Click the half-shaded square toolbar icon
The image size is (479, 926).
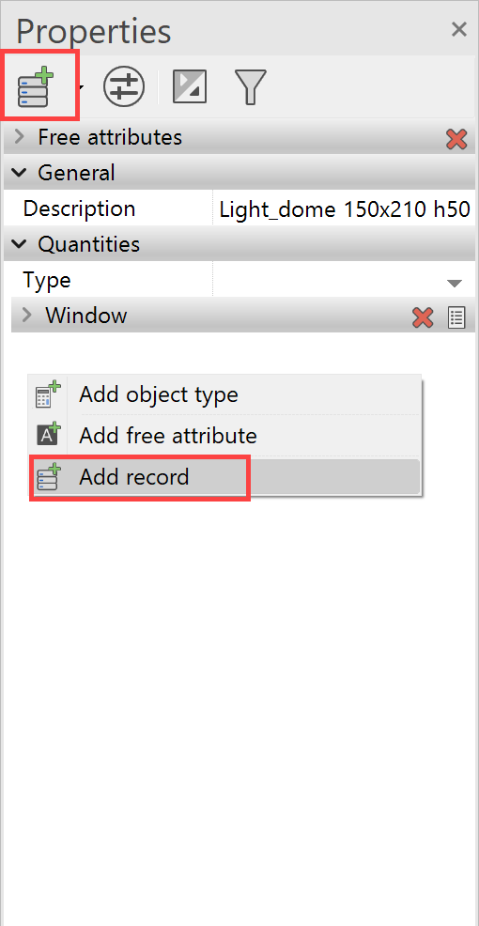(x=190, y=86)
